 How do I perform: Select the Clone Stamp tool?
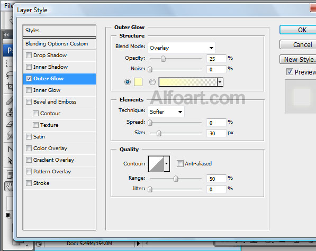[x=10, y=112]
